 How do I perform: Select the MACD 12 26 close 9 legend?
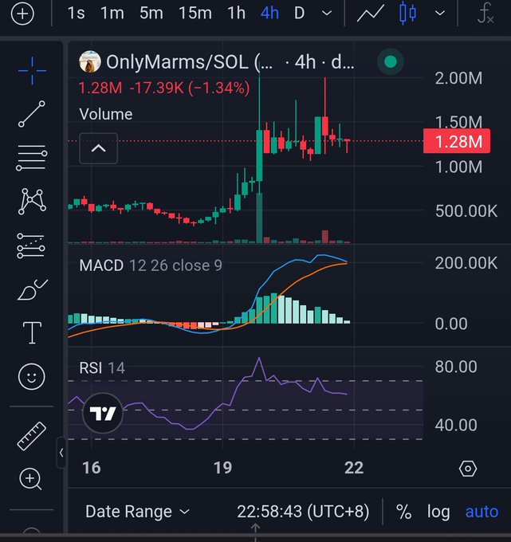(151, 265)
